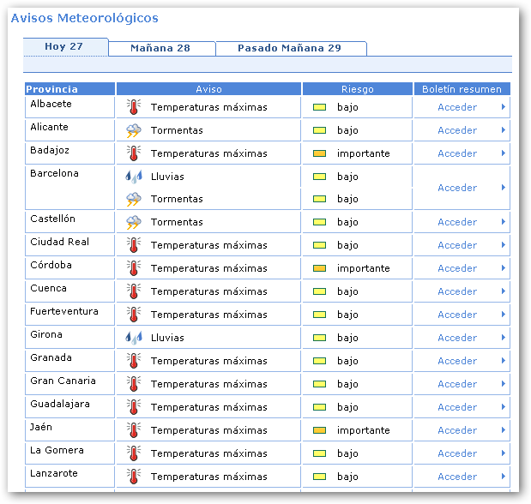This screenshot has width=531, height=504.
Task: Click Acceder link in Granada row
Action: 456,361
